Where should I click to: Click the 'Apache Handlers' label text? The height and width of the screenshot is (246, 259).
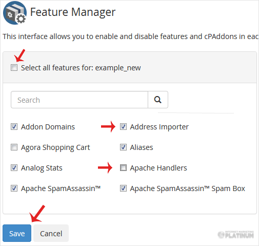(x=158, y=168)
